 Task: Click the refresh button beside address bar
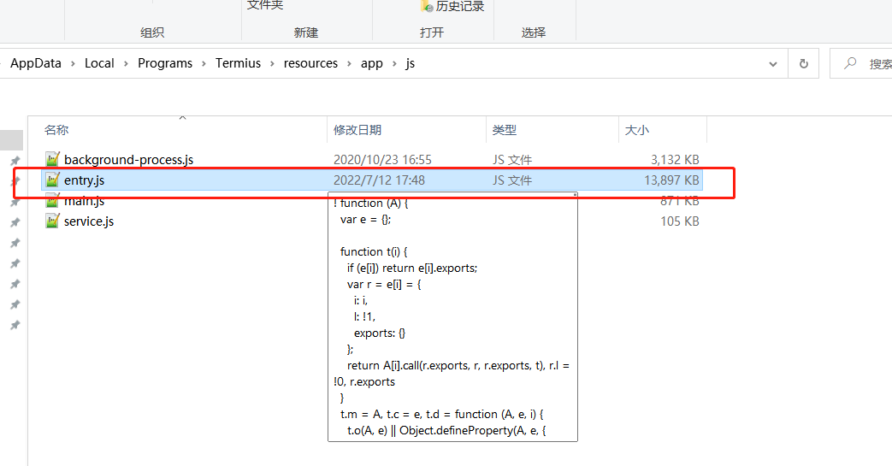click(x=803, y=63)
